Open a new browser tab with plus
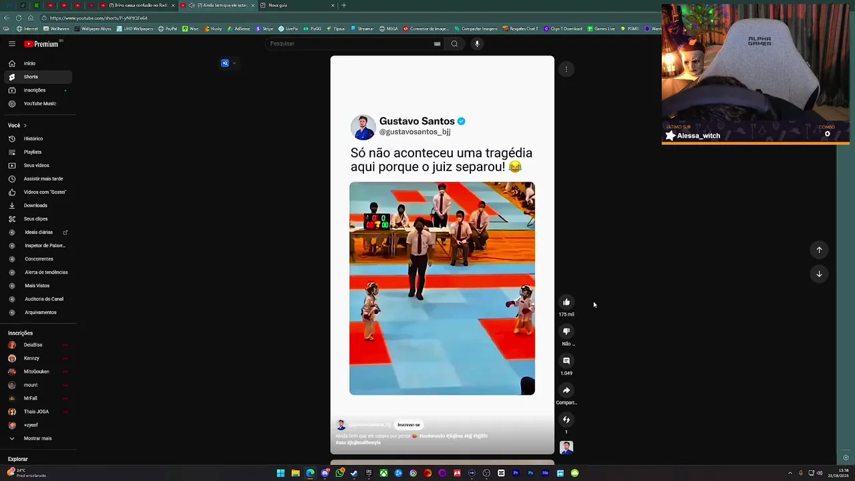 coord(343,5)
